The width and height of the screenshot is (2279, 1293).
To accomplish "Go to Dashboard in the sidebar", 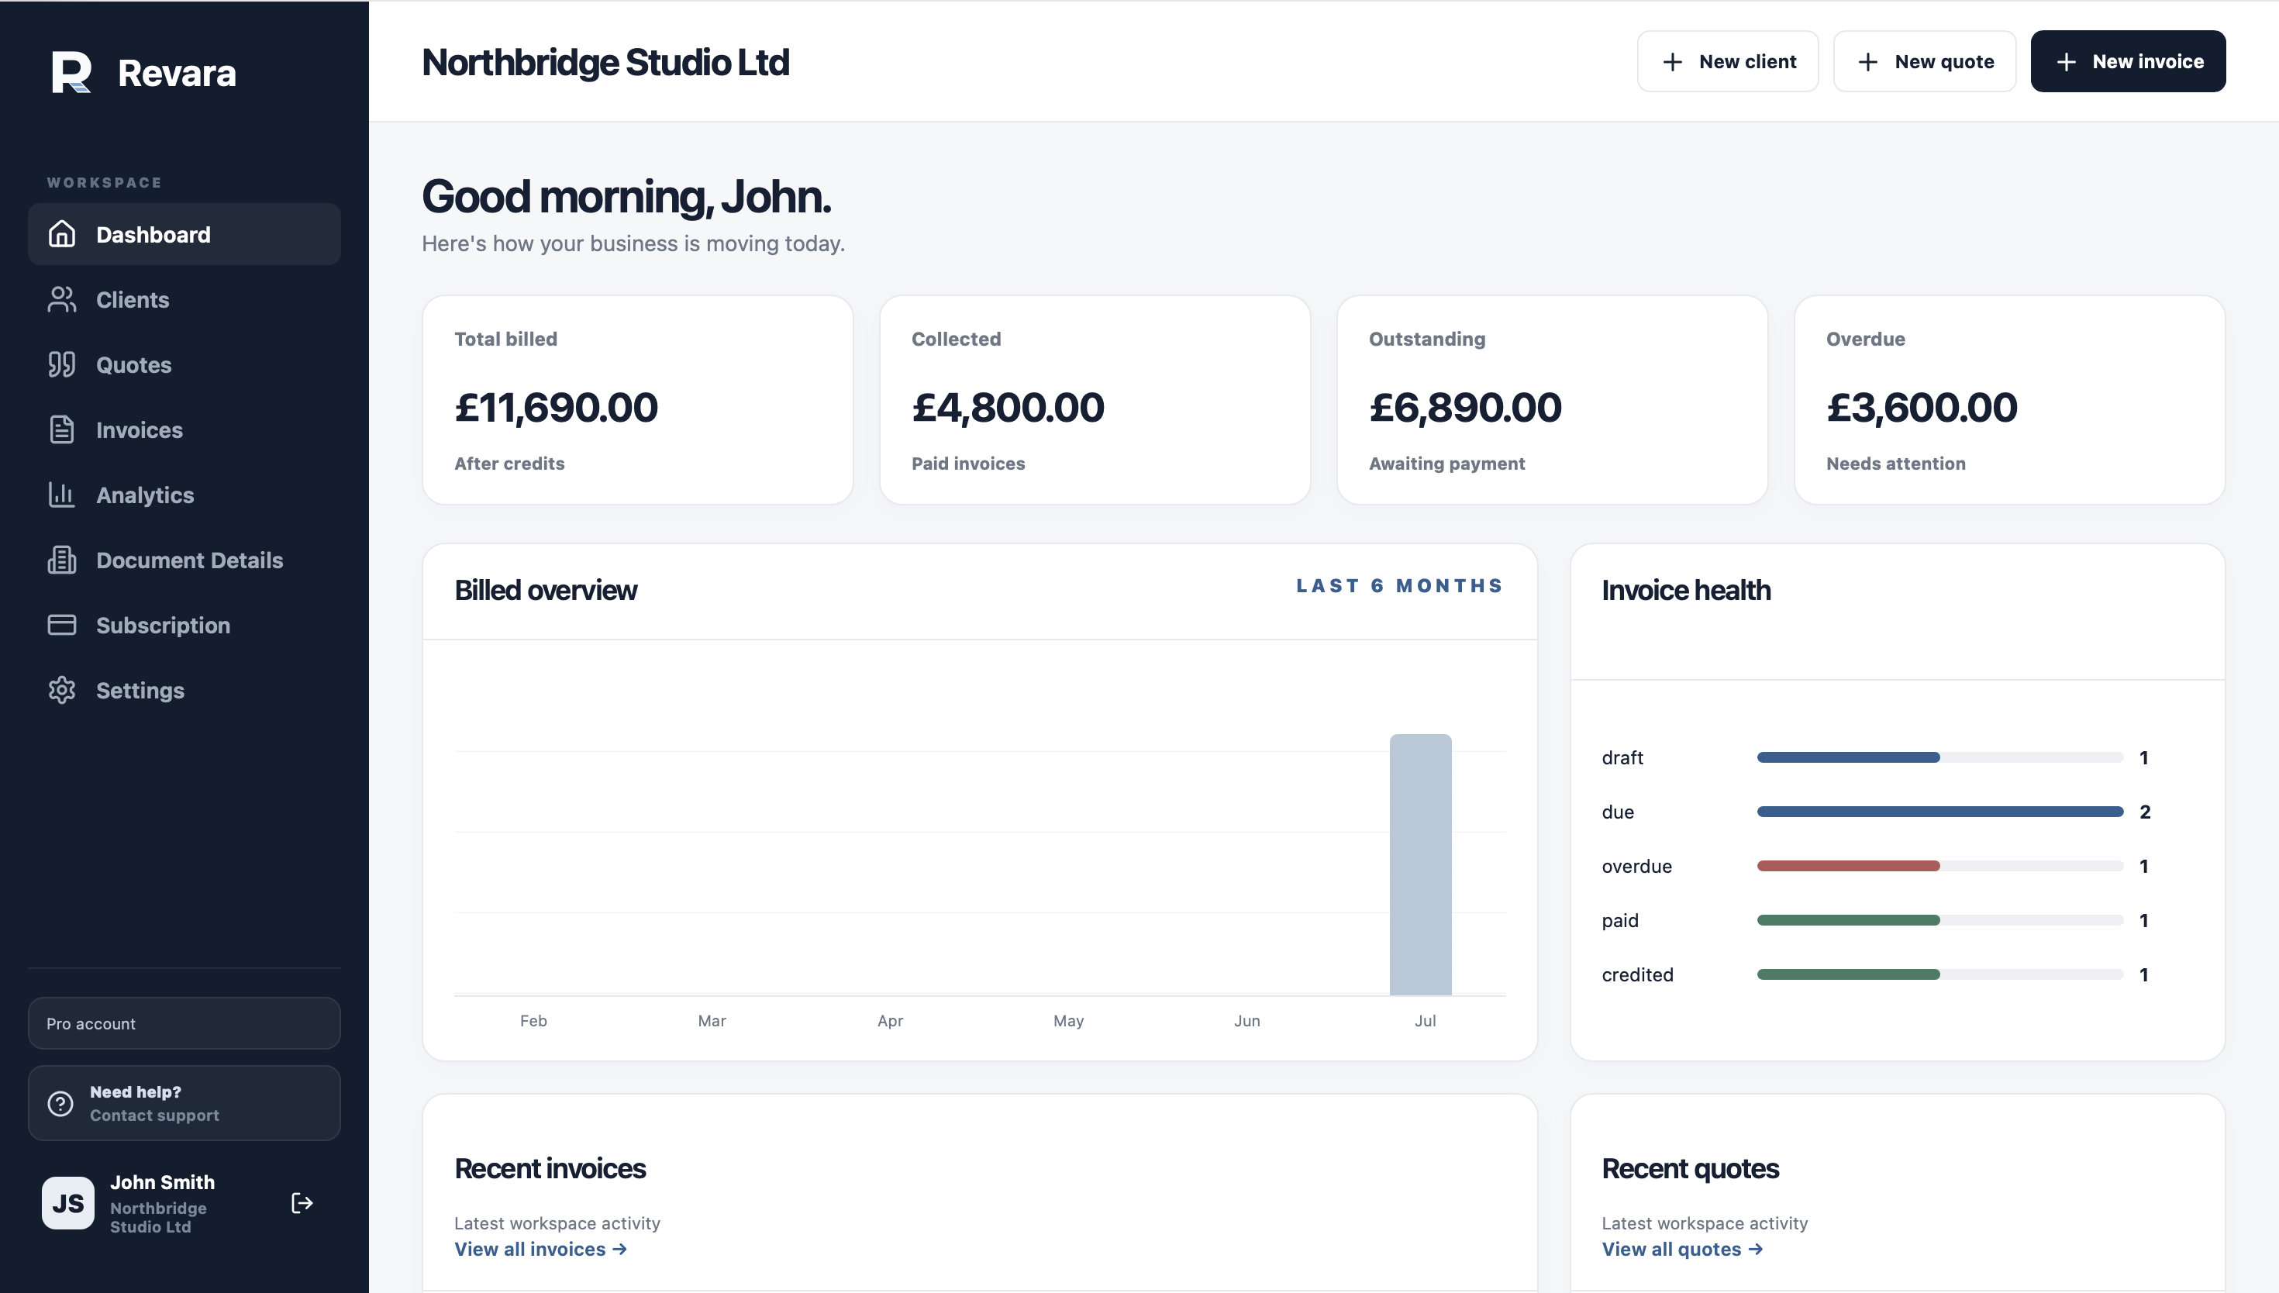I will tap(184, 234).
